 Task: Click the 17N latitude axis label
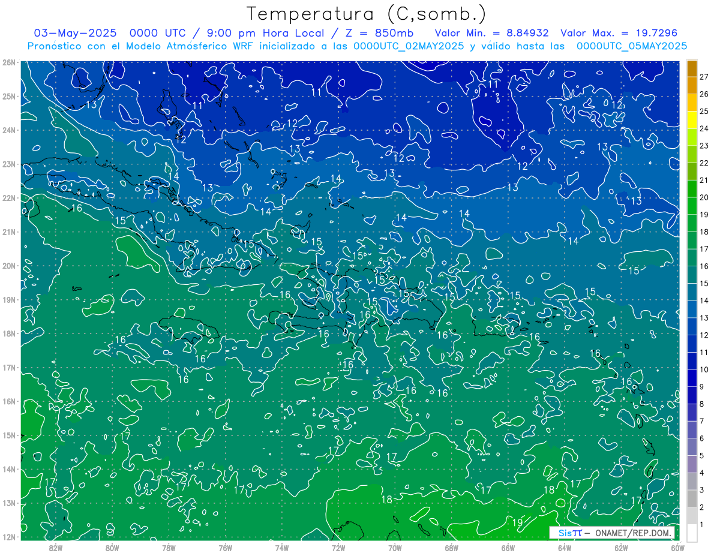pyautogui.click(x=8, y=368)
